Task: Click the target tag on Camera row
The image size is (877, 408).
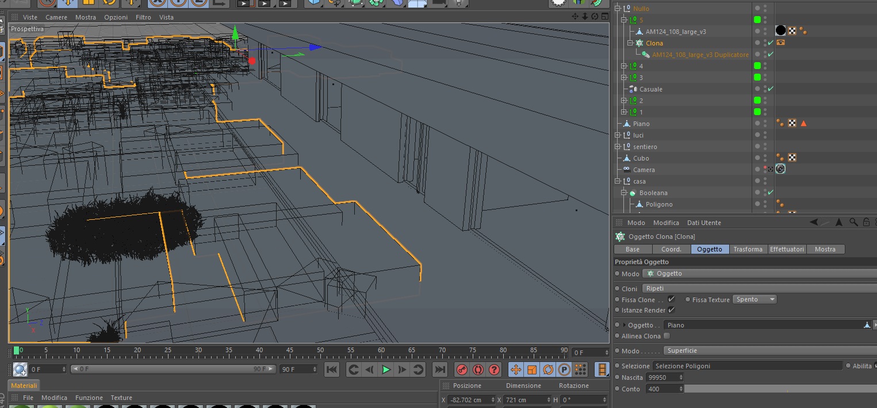Action: 780,169
